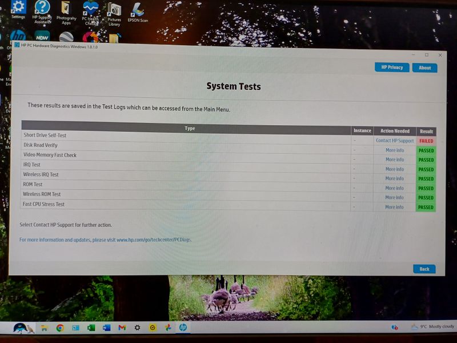Open Gmail from the taskbar

[122, 328]
